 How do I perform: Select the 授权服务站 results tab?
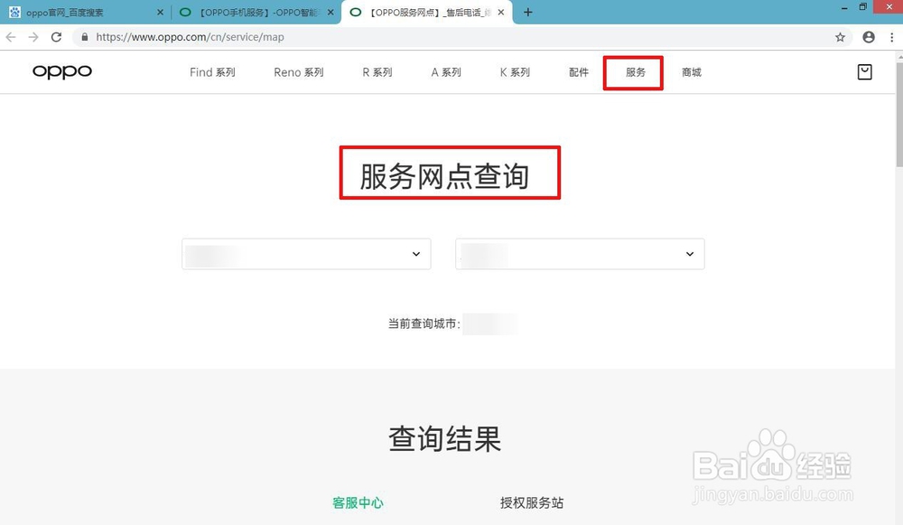(532, 502)
